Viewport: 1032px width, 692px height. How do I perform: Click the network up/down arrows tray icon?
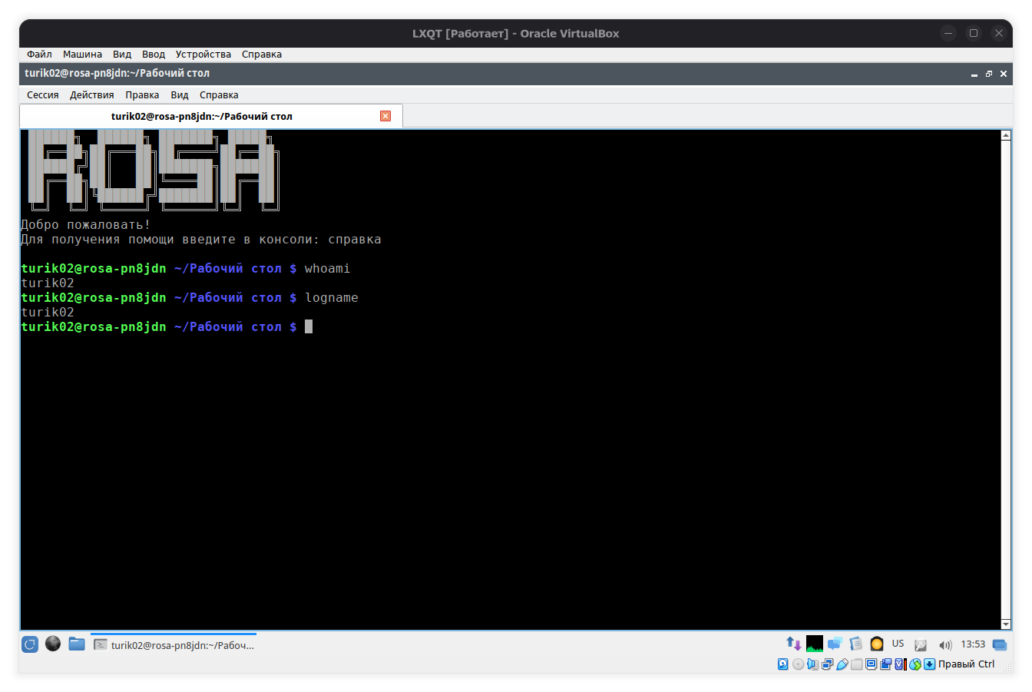[794, 644]
